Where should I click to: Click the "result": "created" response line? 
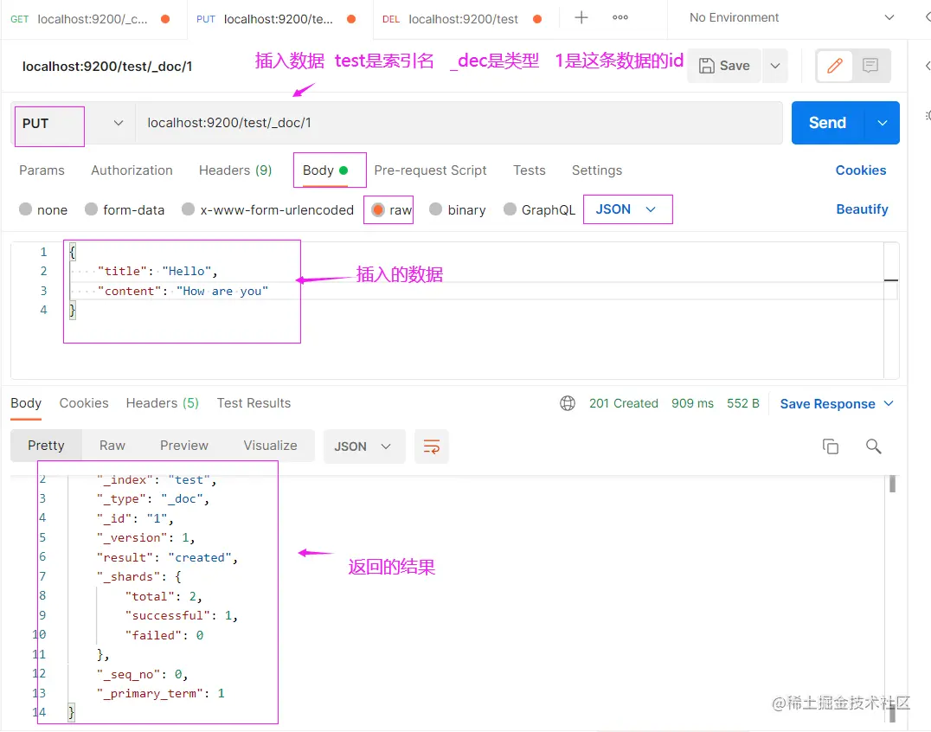tap(167, 557)
